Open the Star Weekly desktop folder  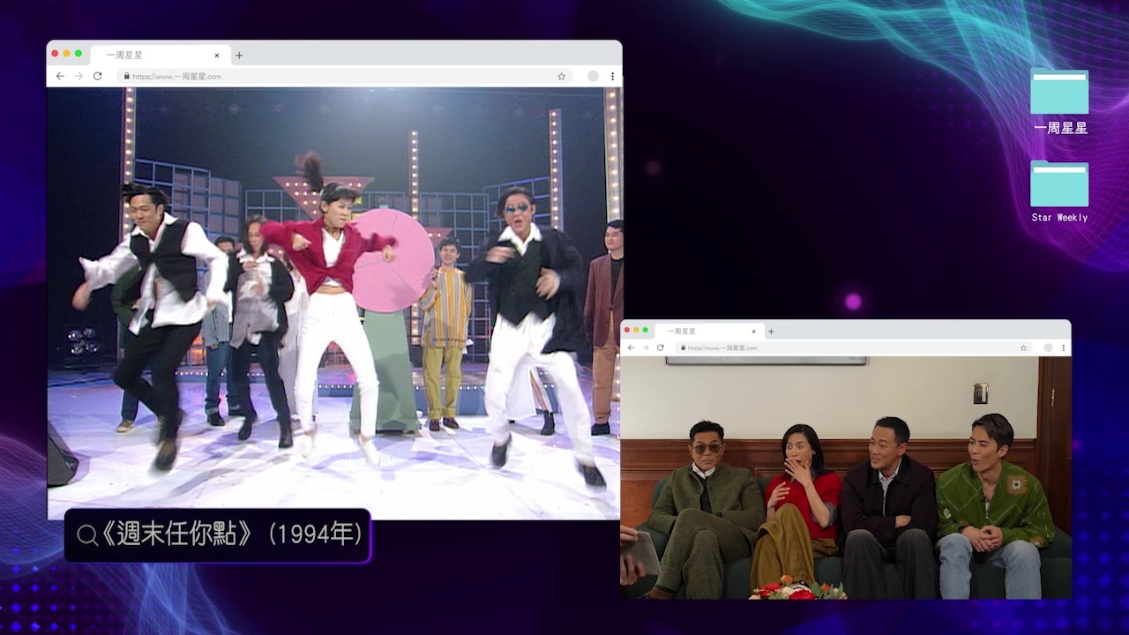(1059, 183)
